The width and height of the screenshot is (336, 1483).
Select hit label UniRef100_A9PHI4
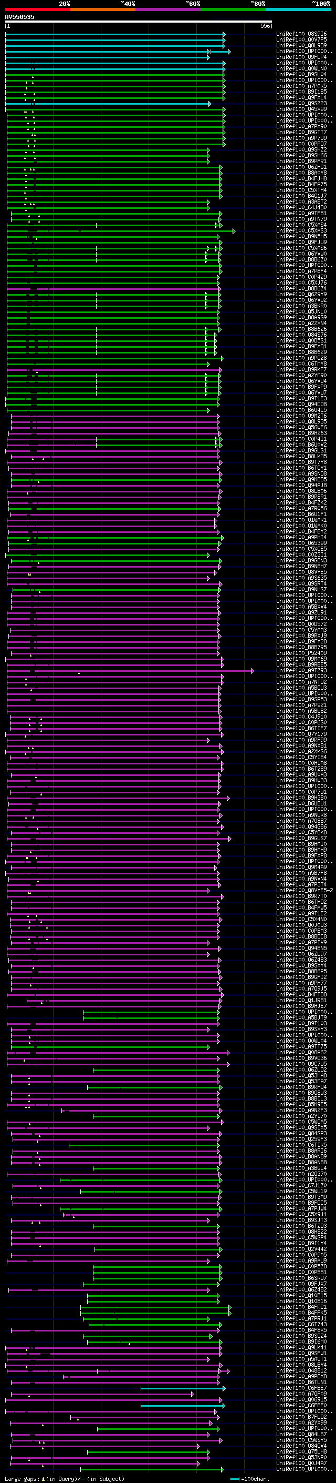301,537
